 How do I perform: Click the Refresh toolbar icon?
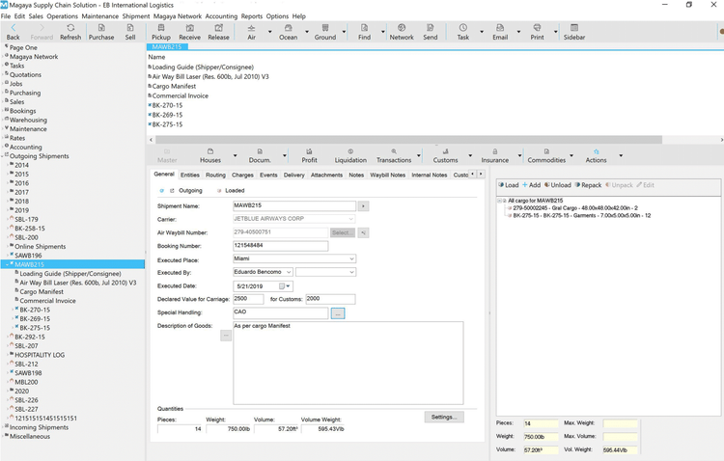point(70,32)
